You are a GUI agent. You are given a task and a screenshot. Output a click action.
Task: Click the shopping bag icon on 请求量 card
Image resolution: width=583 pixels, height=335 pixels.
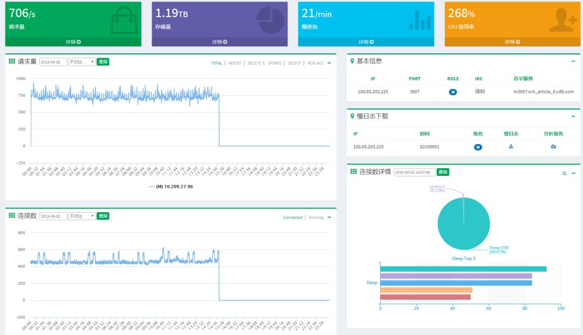124,20
